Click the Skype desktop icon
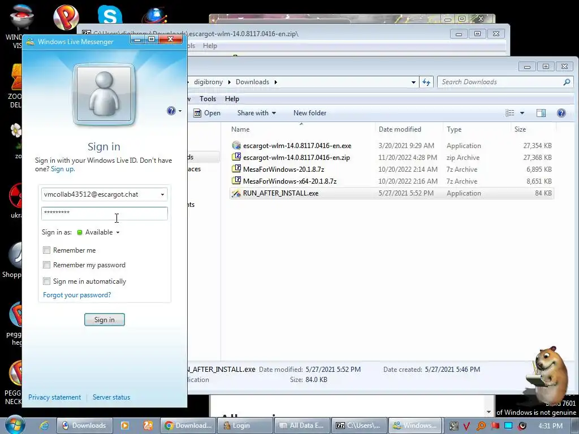 pos(110,15)
